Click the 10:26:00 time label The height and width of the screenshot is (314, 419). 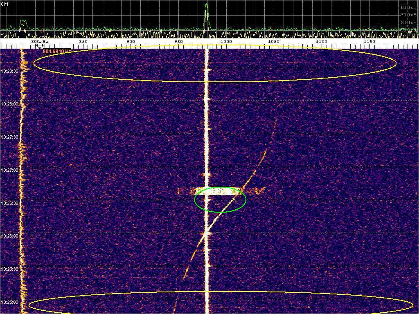tap(9, 236)
